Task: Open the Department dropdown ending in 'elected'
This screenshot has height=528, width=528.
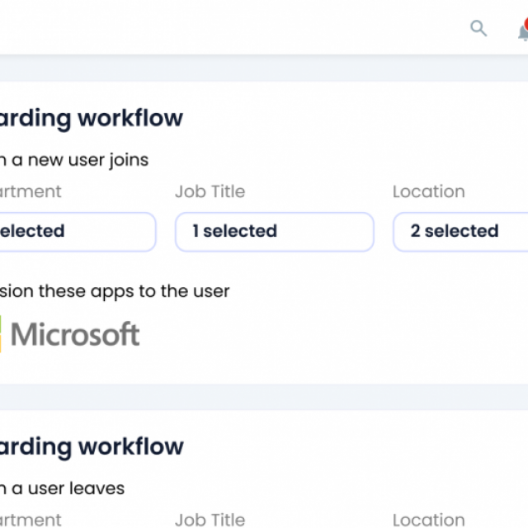Action: click(78, 232)
